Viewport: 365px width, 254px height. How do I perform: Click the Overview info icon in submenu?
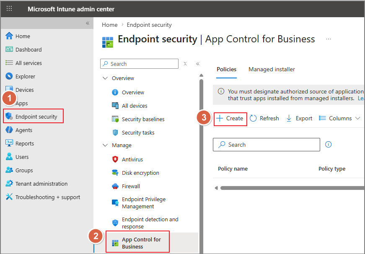115,93
